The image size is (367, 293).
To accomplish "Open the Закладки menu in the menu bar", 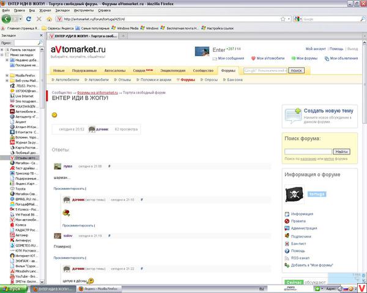I will coord(62,10).
